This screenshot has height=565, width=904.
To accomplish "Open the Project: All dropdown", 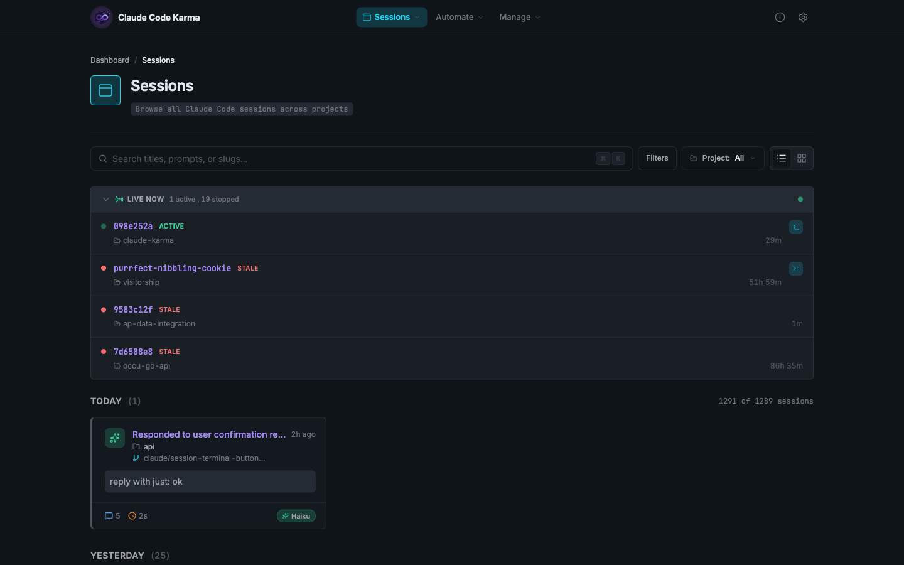I will point(723,158).
